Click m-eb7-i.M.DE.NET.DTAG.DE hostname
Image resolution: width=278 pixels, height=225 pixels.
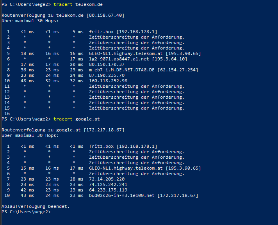click(122, 70)
